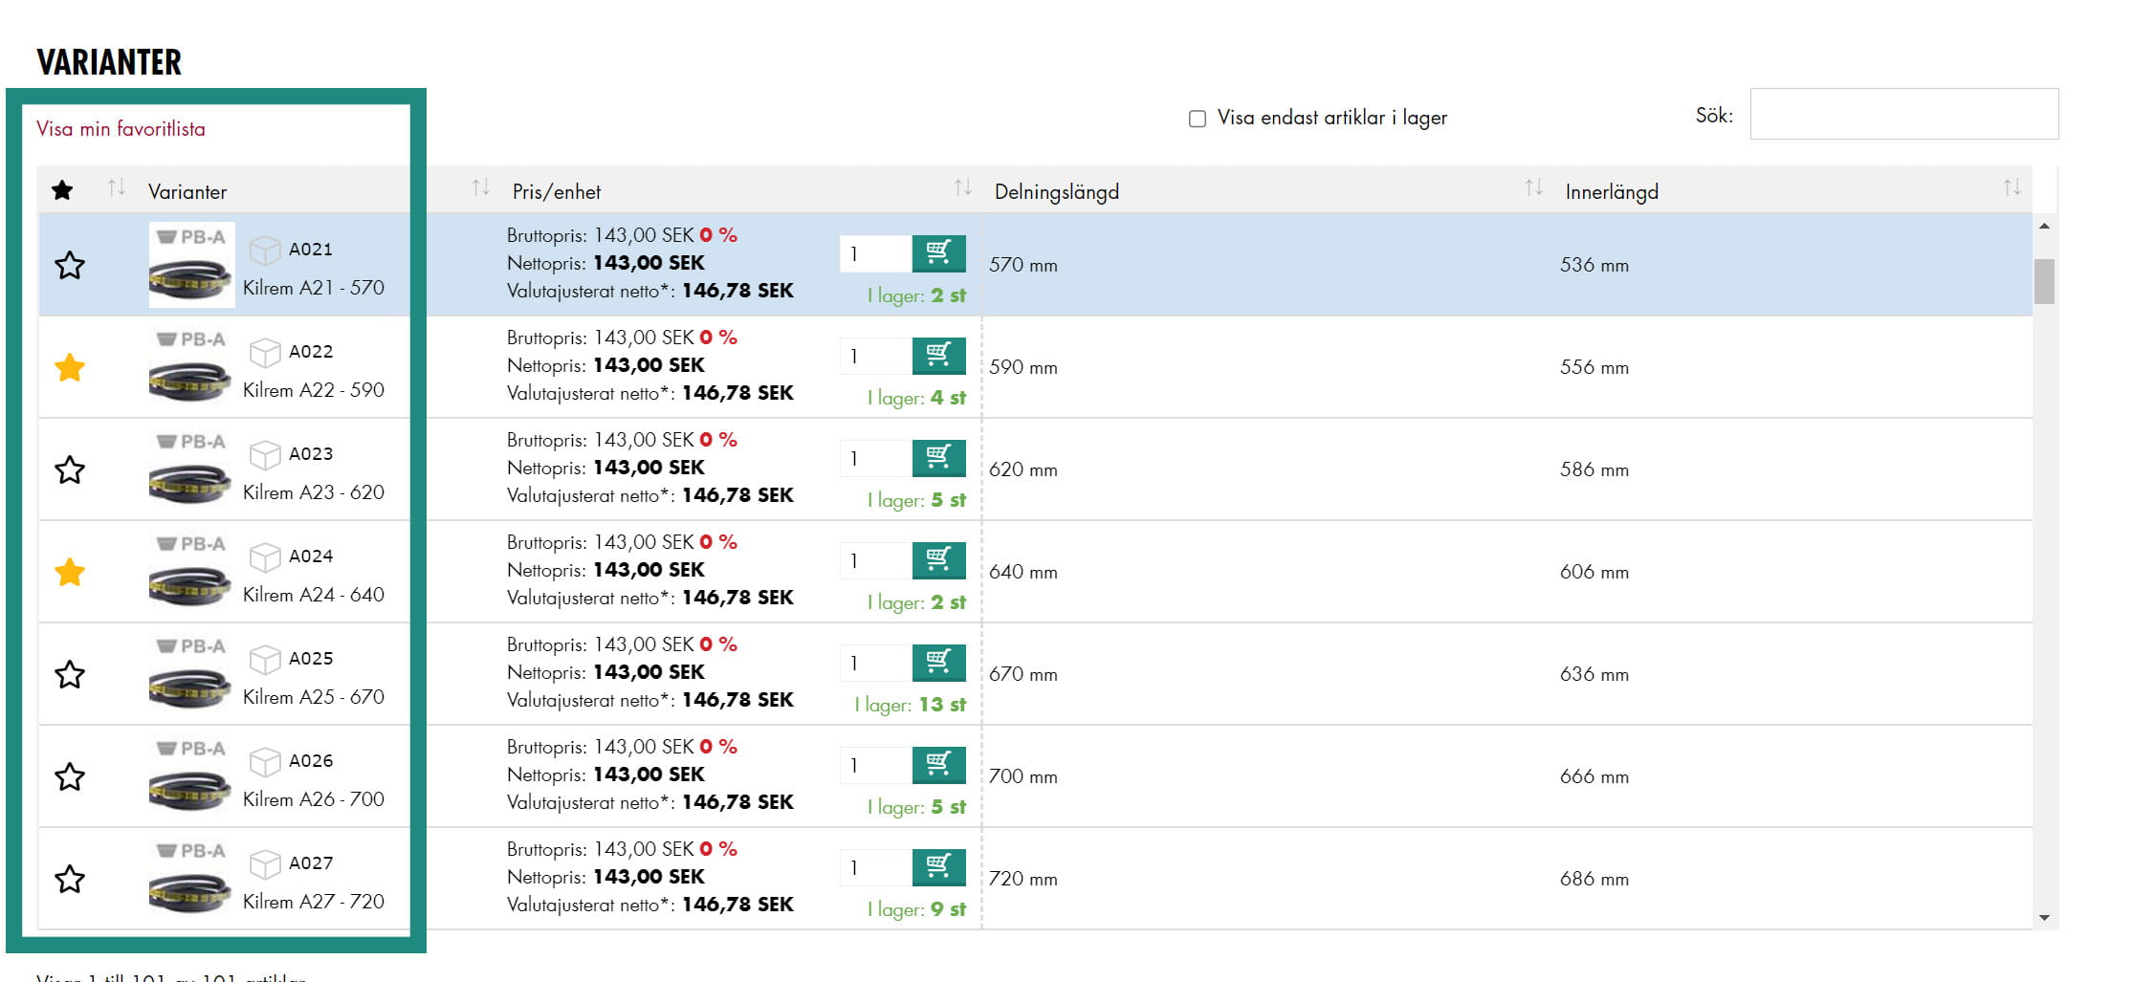Open 'Visa min favoritlista' link
2133x982 pixels.
point(121,129)
